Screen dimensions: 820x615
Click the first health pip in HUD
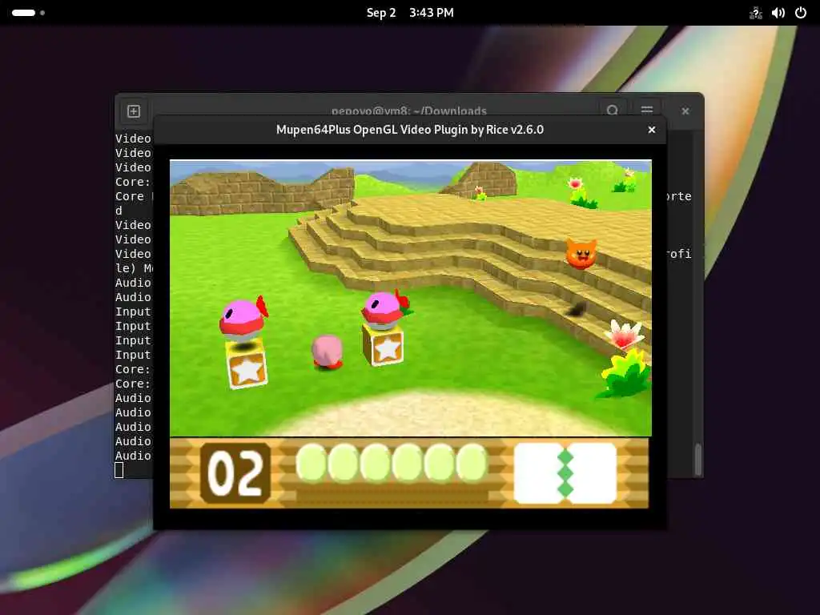pos(312,463)
